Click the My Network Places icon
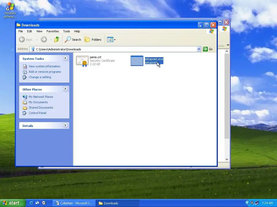The image size is (277, 207). 25,97
